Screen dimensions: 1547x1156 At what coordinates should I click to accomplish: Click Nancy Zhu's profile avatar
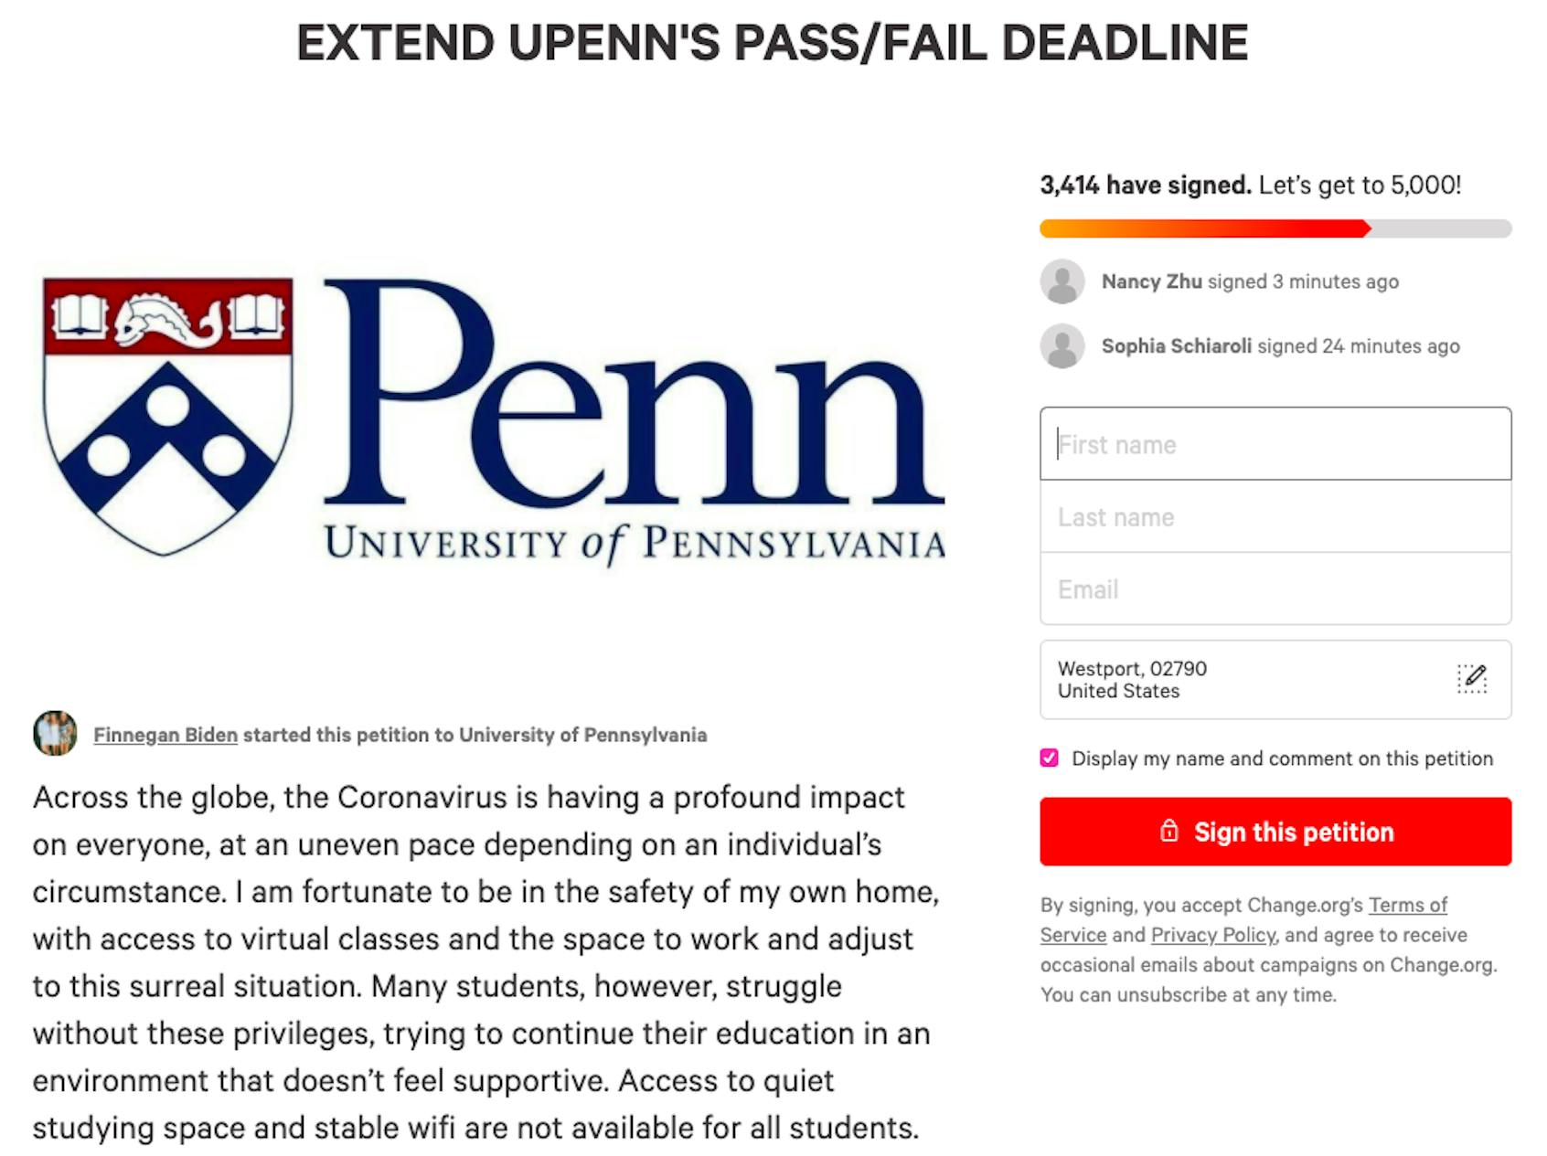point(1063,281)
